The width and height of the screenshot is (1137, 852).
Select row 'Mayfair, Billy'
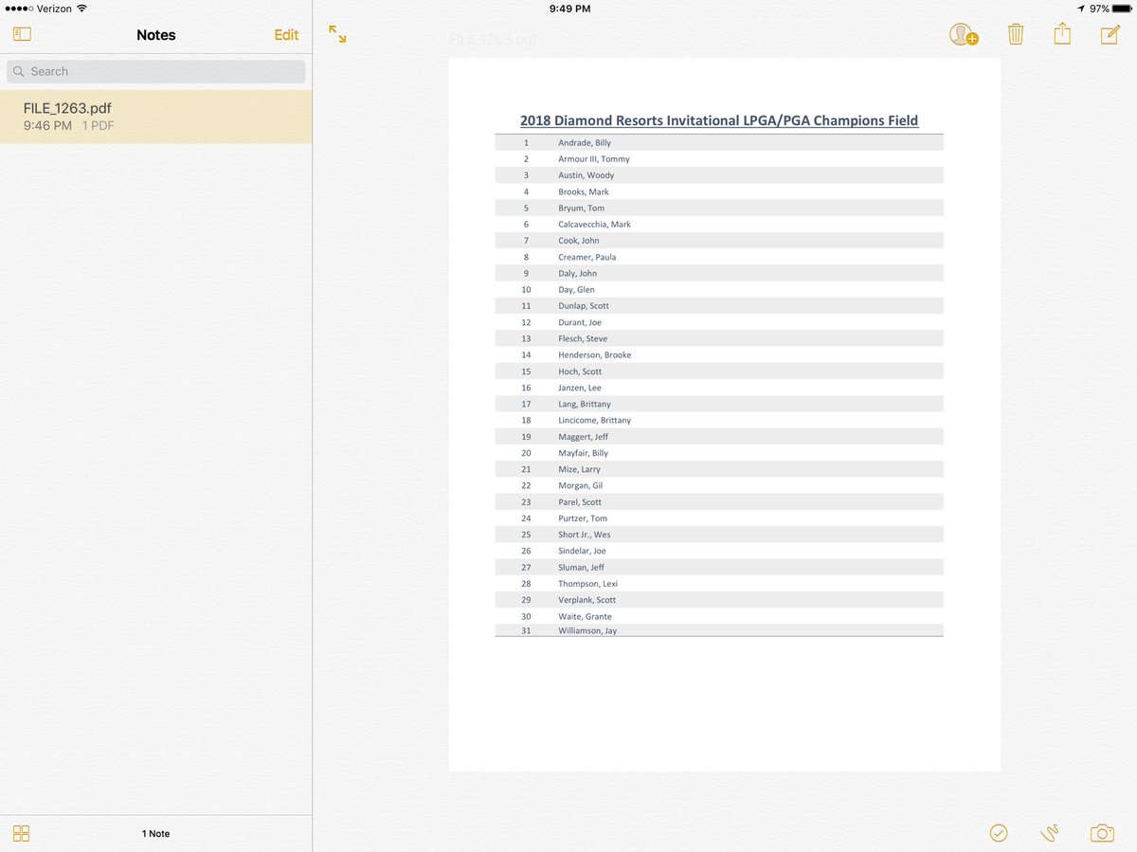pyautogui.click(x=719, y=453)
